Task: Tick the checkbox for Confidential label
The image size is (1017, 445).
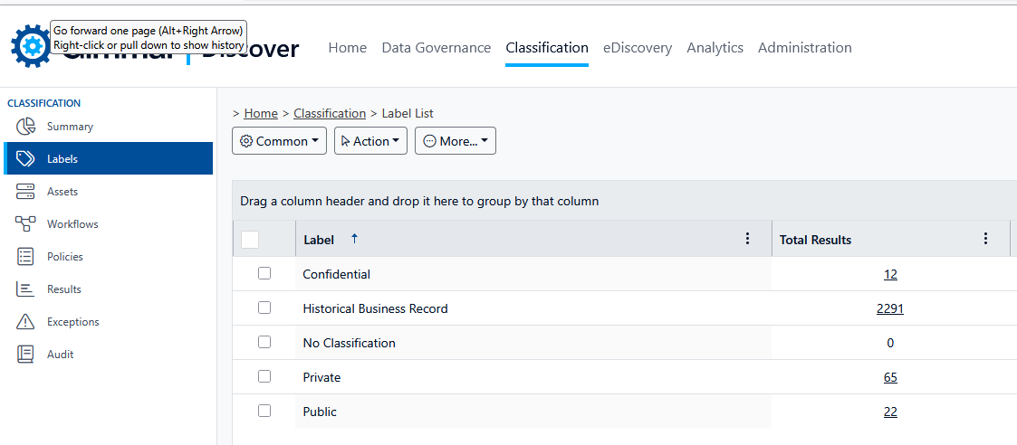Action: [264, 273]
